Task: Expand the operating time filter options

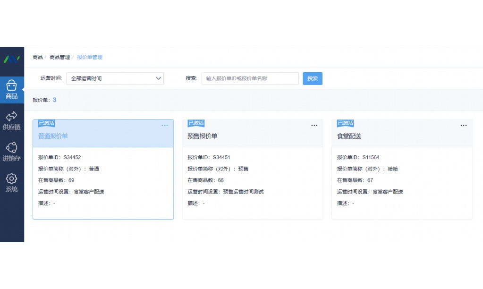Action: 115,78
